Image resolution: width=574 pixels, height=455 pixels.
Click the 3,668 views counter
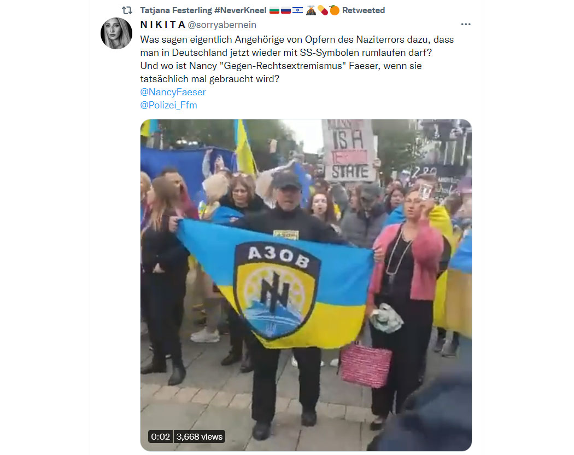click(x=199, y=437)
